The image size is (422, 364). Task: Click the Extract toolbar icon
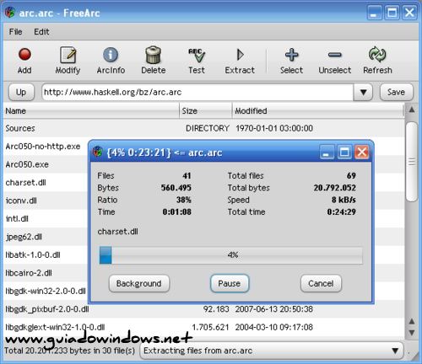click(x=240, y=55)
